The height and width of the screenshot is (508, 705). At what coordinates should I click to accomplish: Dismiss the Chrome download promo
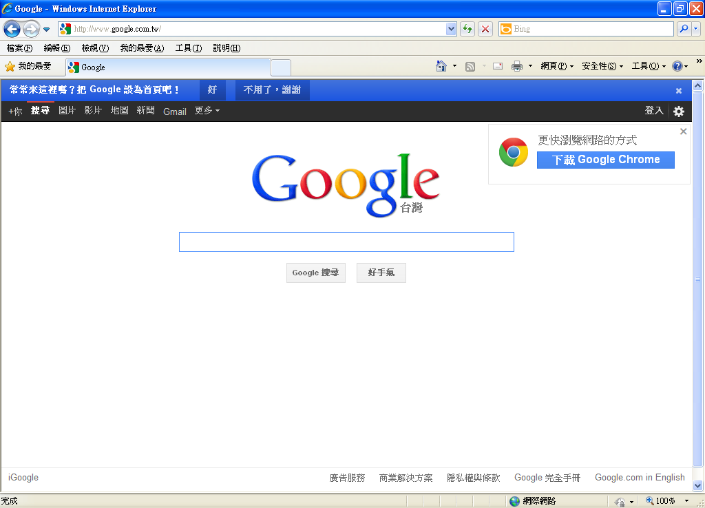[683, 131]
